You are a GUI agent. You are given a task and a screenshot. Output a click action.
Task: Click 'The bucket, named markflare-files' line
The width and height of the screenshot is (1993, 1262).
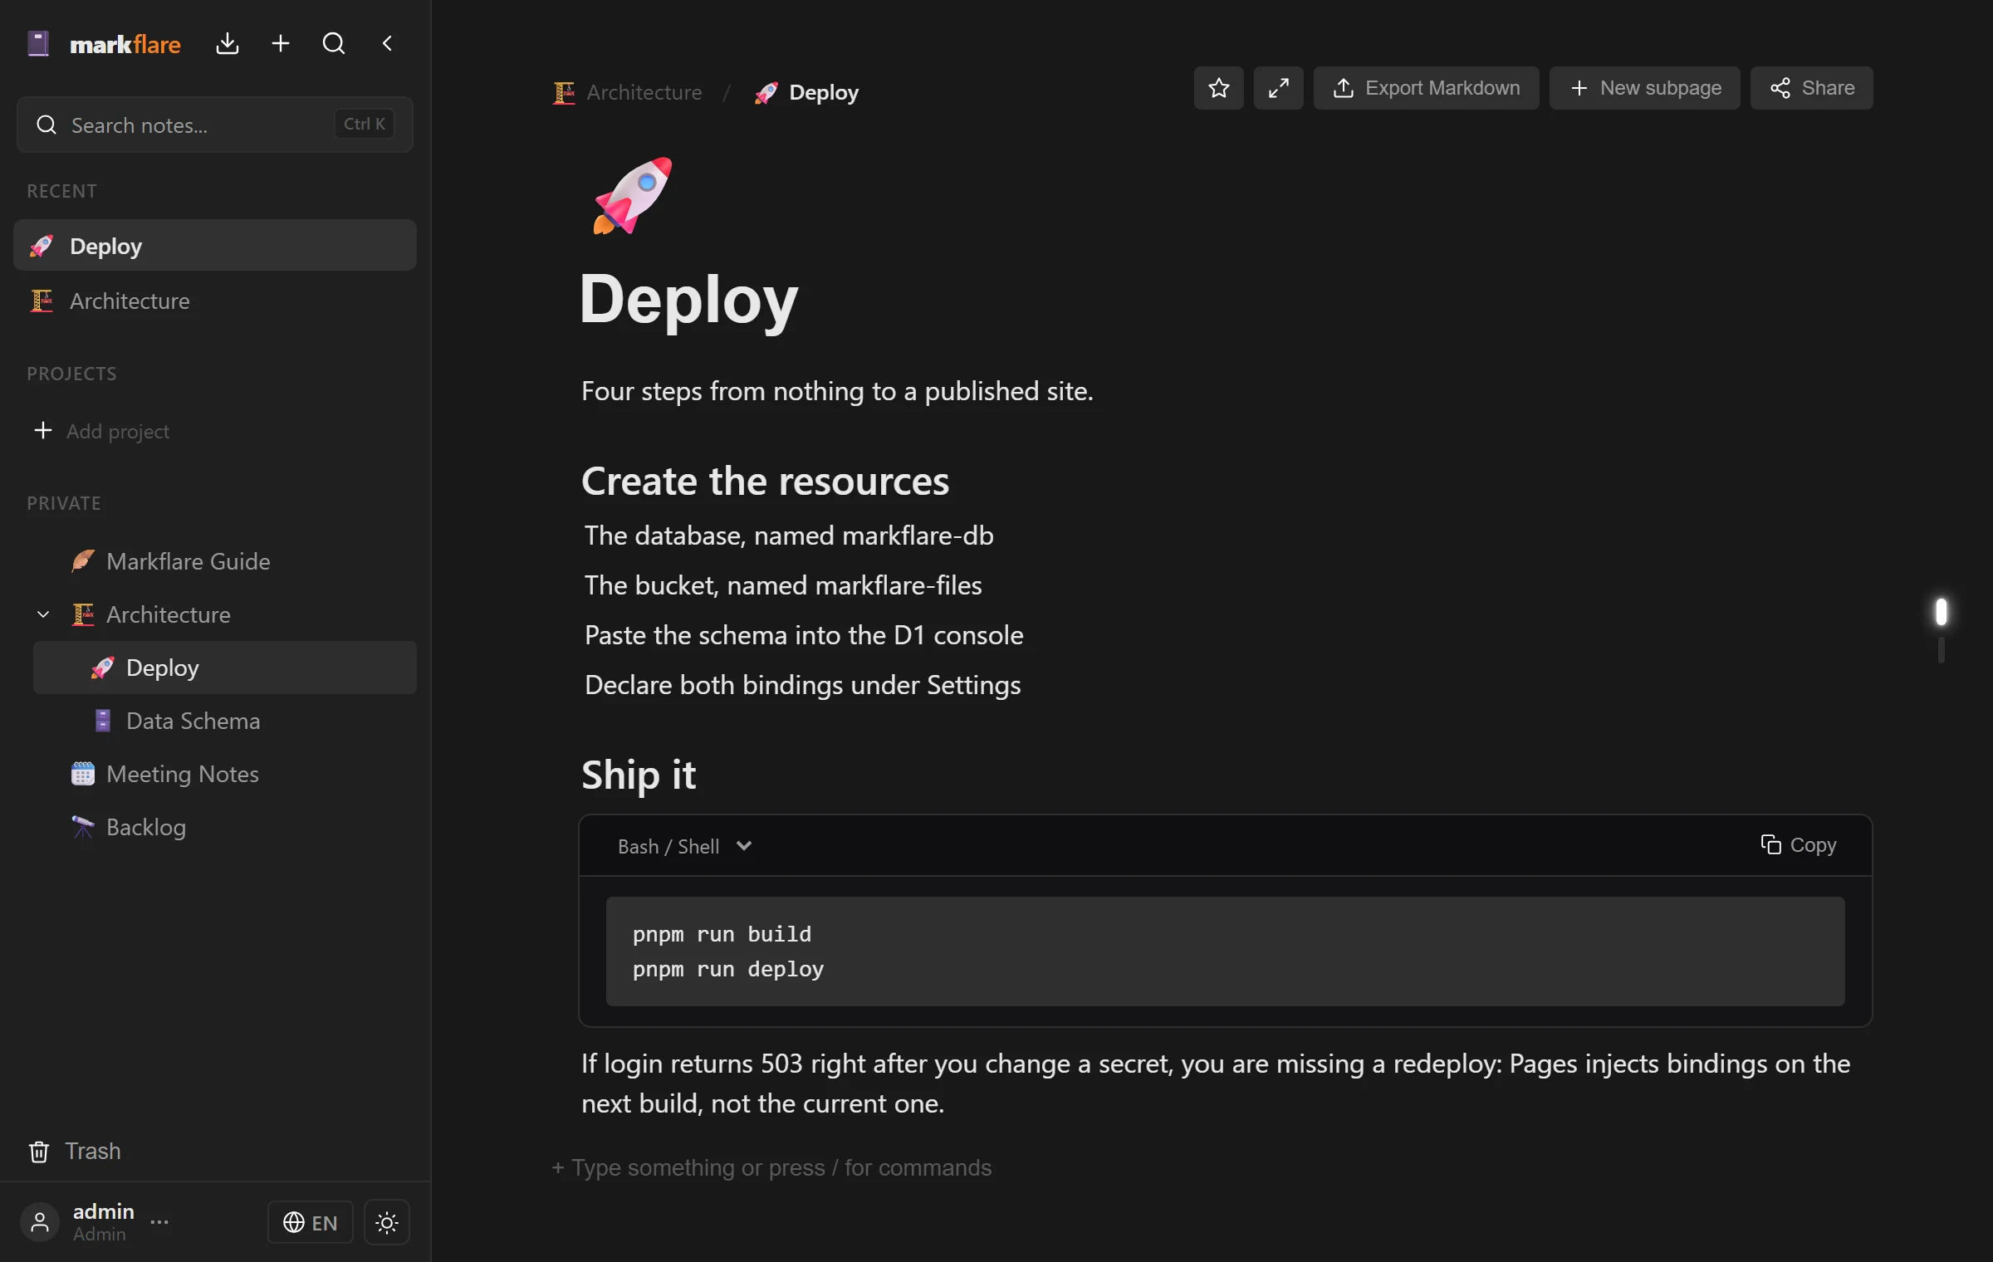(x=783, y=585)
